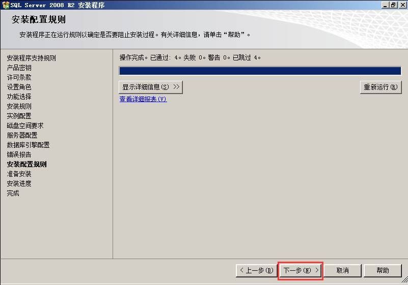The width and height of the screenshot is (408, 285).
Task: Maximize the installer window
Action: [x=393, y=5]
